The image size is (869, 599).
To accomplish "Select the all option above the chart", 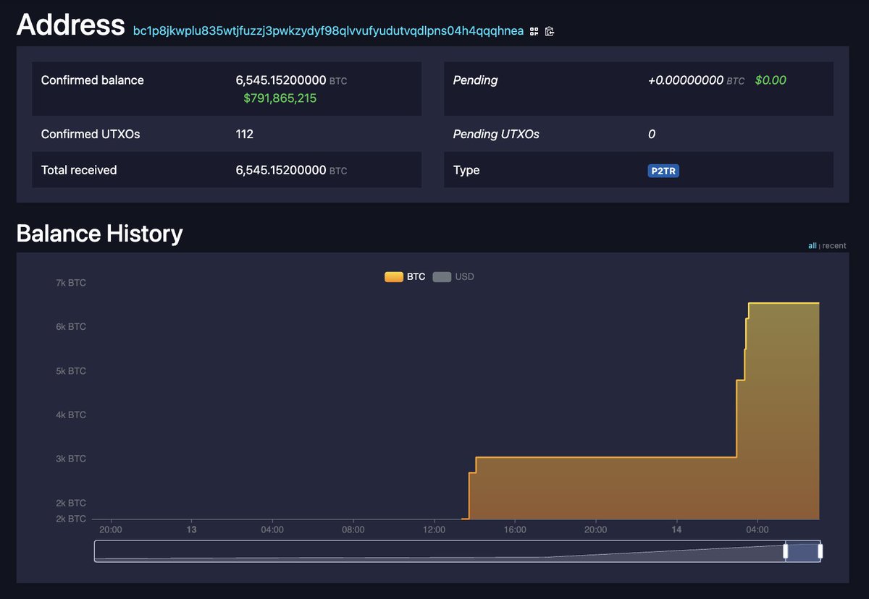I will [813, 246].
